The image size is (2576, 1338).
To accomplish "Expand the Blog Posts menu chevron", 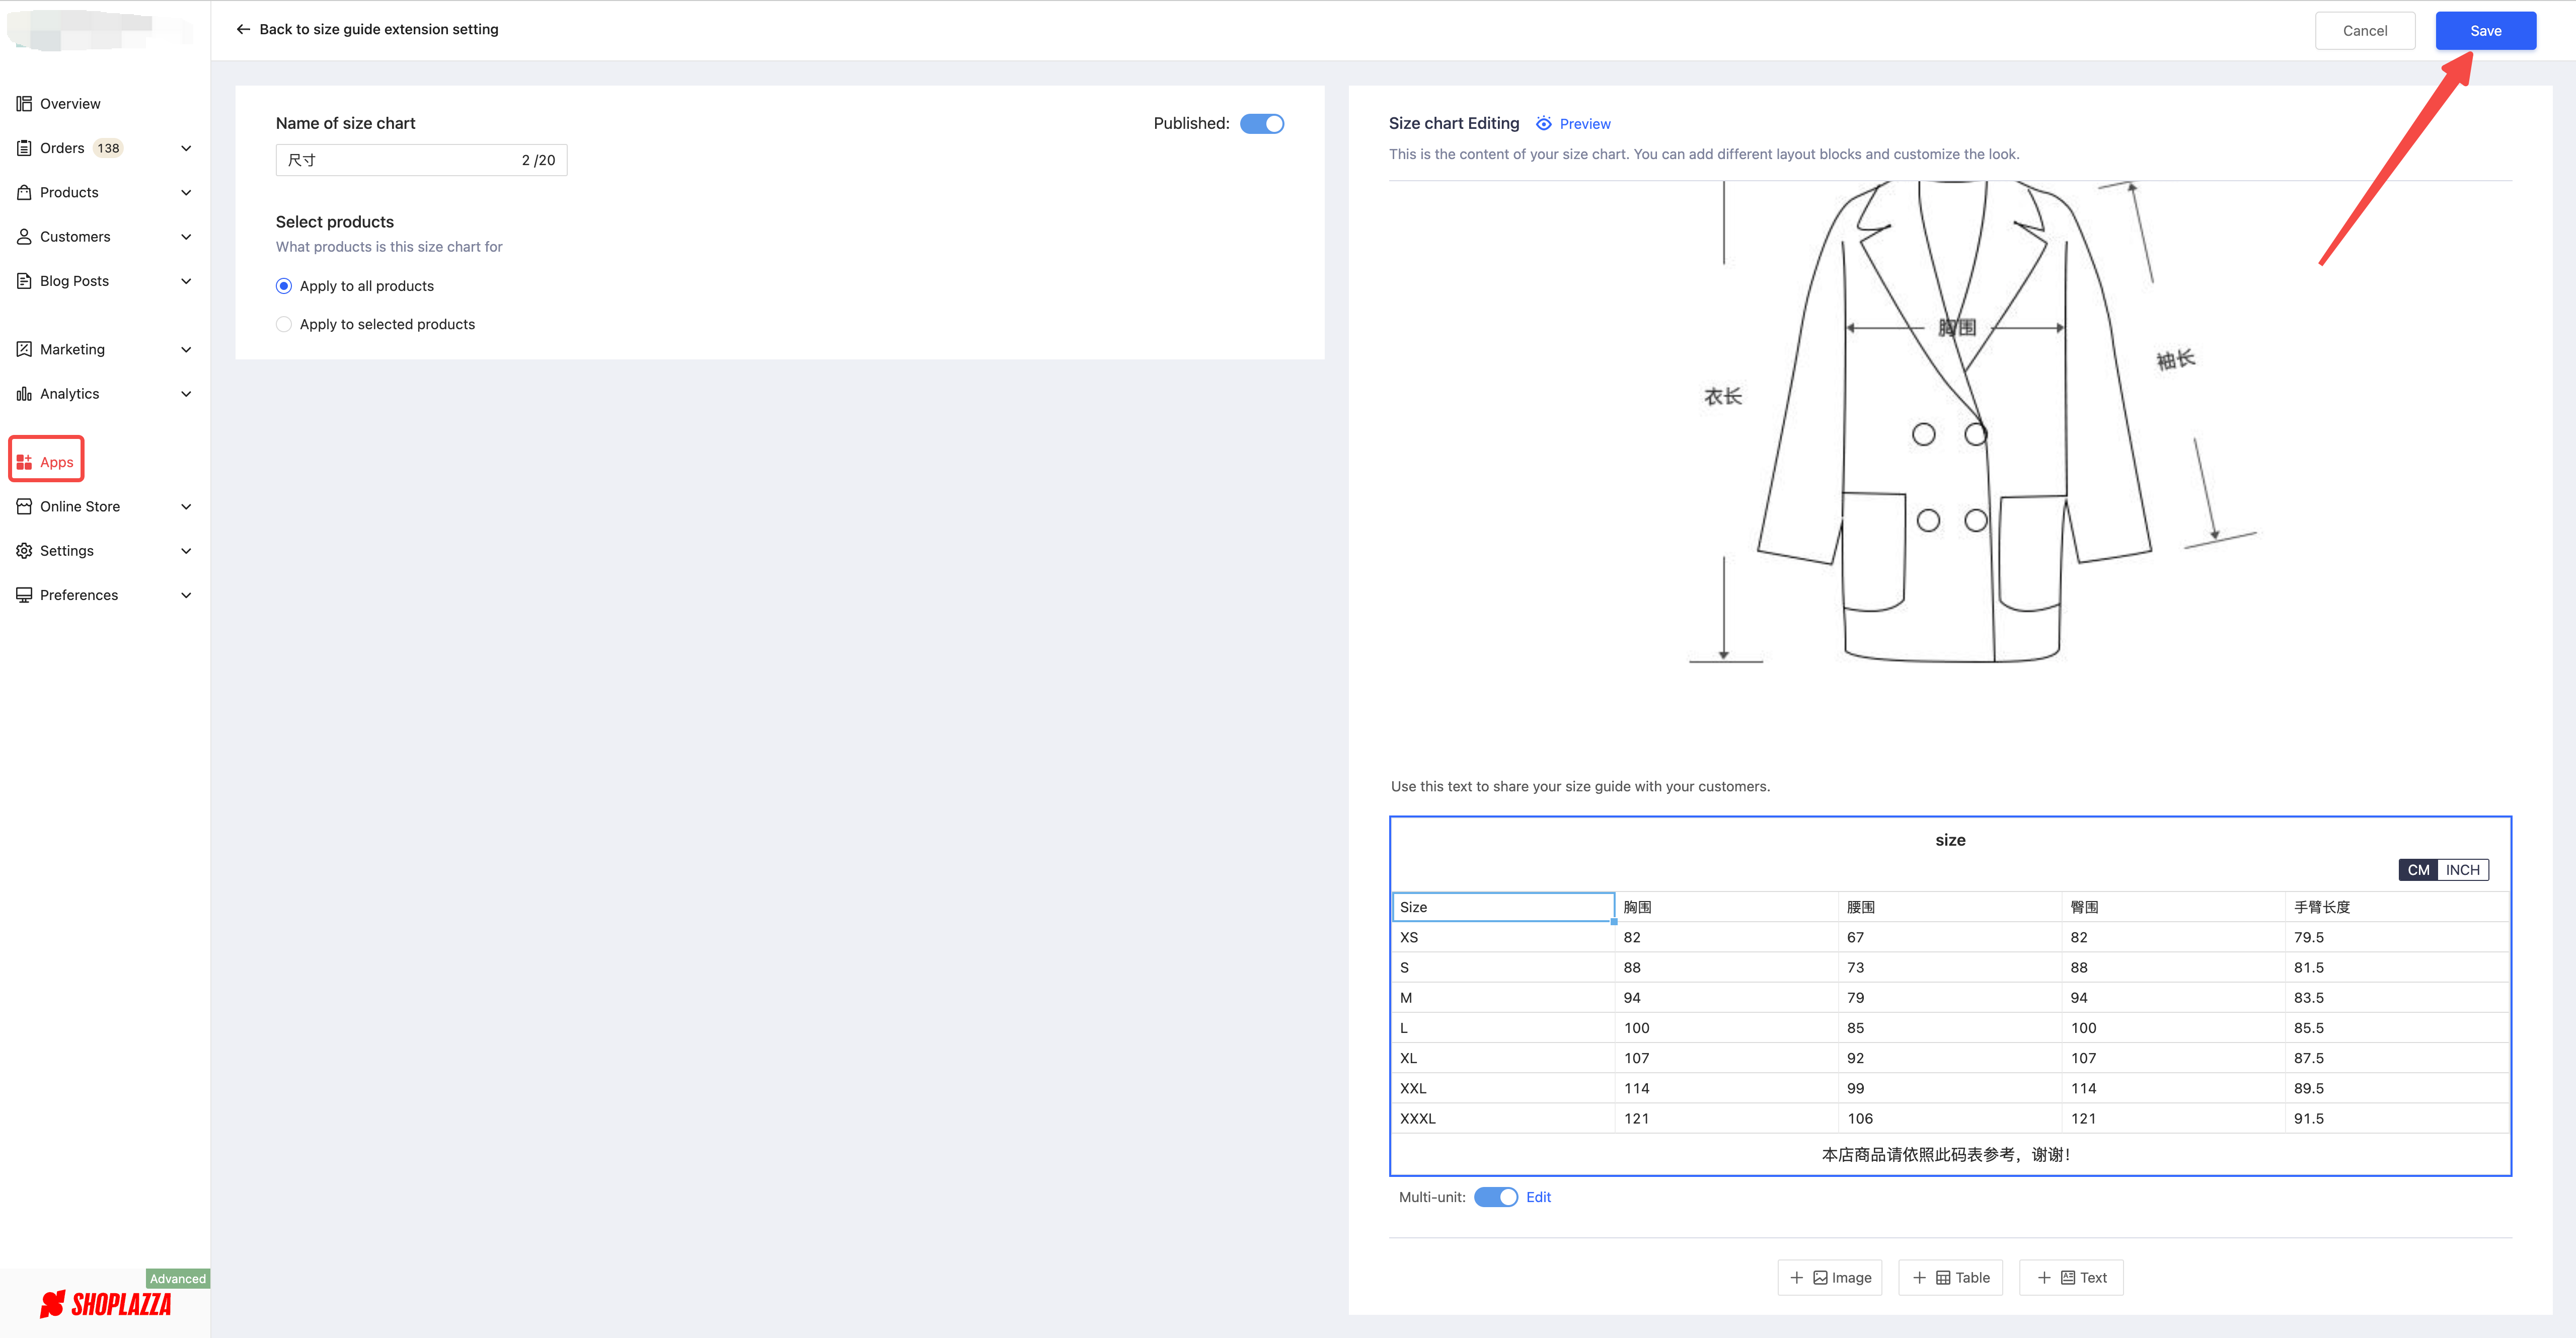I will (x=186, y=281).
